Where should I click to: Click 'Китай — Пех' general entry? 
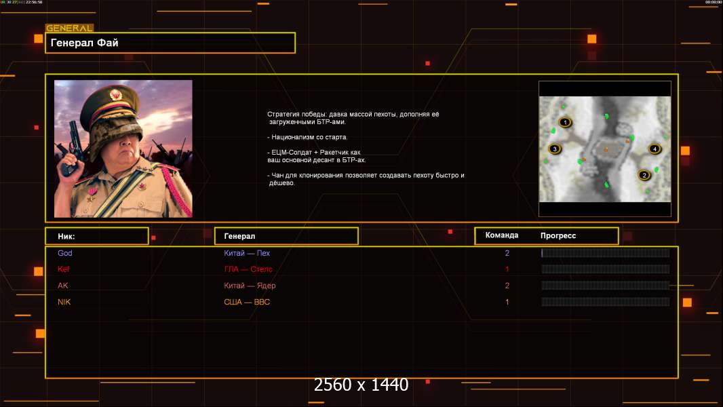tap(247, 253)
